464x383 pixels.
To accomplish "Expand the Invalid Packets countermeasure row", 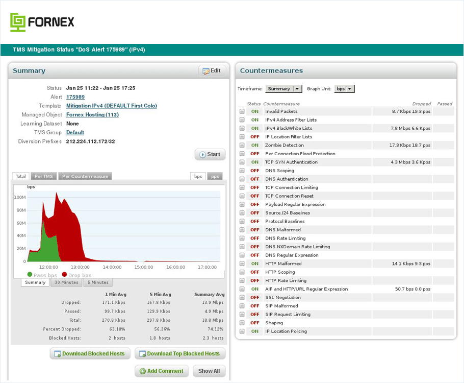I will coord(242,111).
